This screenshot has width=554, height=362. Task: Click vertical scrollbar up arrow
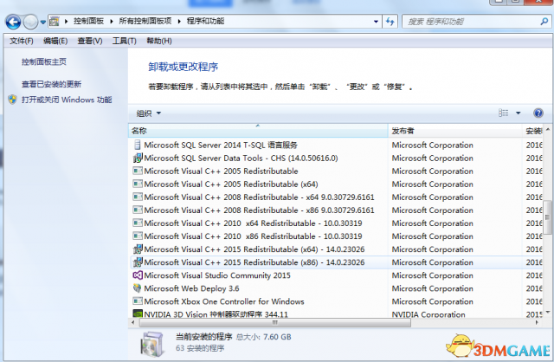point(548,129)
